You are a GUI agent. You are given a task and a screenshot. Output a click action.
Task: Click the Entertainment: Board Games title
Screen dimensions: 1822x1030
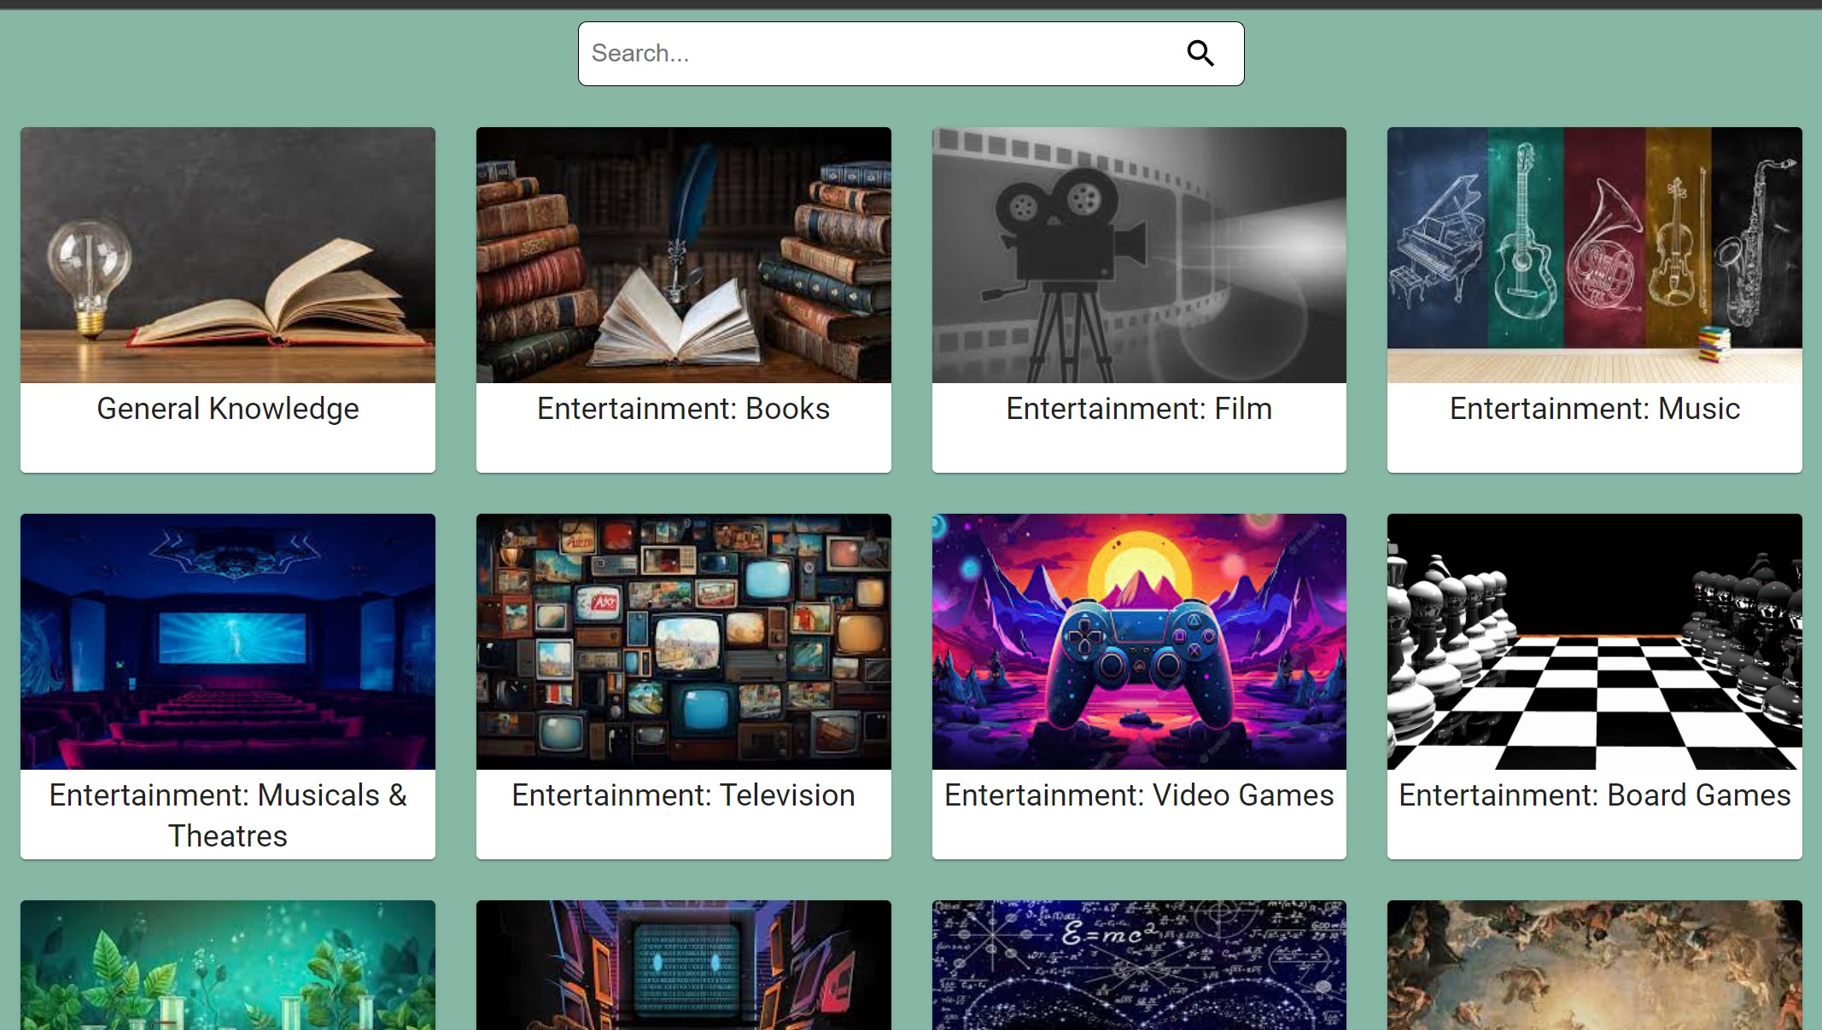1594,795
